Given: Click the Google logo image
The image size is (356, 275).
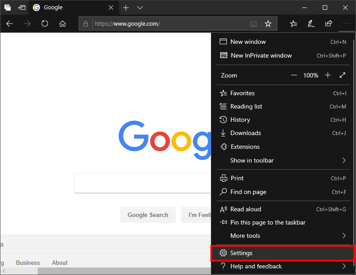Looking at the screenshot, I should [165, 140].
